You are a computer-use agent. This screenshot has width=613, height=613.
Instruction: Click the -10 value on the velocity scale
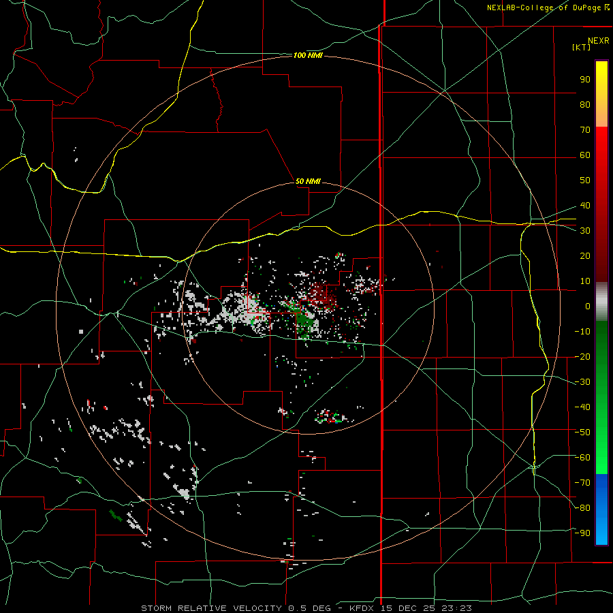582,332
